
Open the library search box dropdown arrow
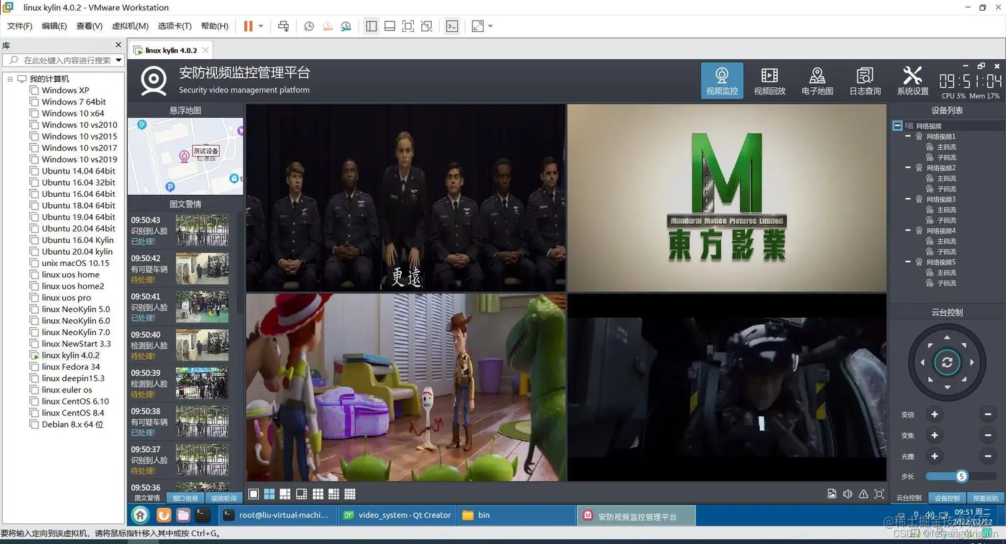click(x=118, y=60)
